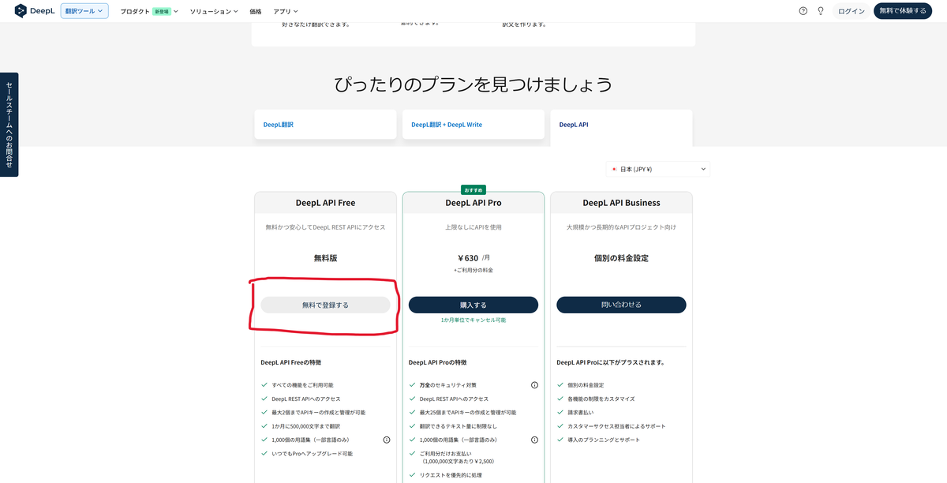The height and width of the screenshot is (483, 947).
Task: Expand the プロダクト menu
Action: coord(149,12)
